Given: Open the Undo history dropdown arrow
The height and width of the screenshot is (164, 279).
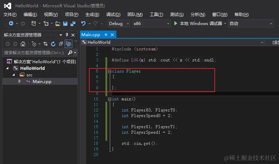Looking at the screenshot, I should point(90,24).
